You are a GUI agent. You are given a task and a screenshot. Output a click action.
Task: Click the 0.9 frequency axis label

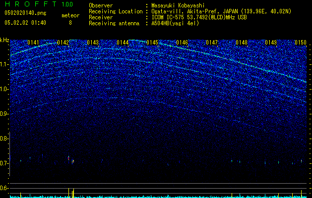click(4, 114)
